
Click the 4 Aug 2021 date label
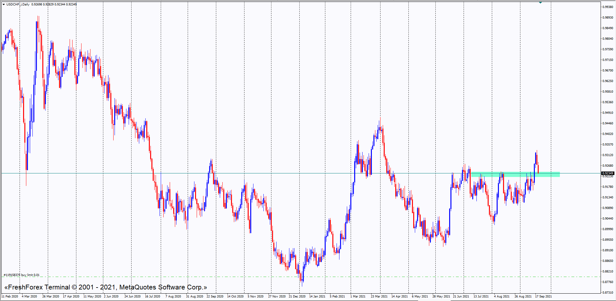(501, 297)
